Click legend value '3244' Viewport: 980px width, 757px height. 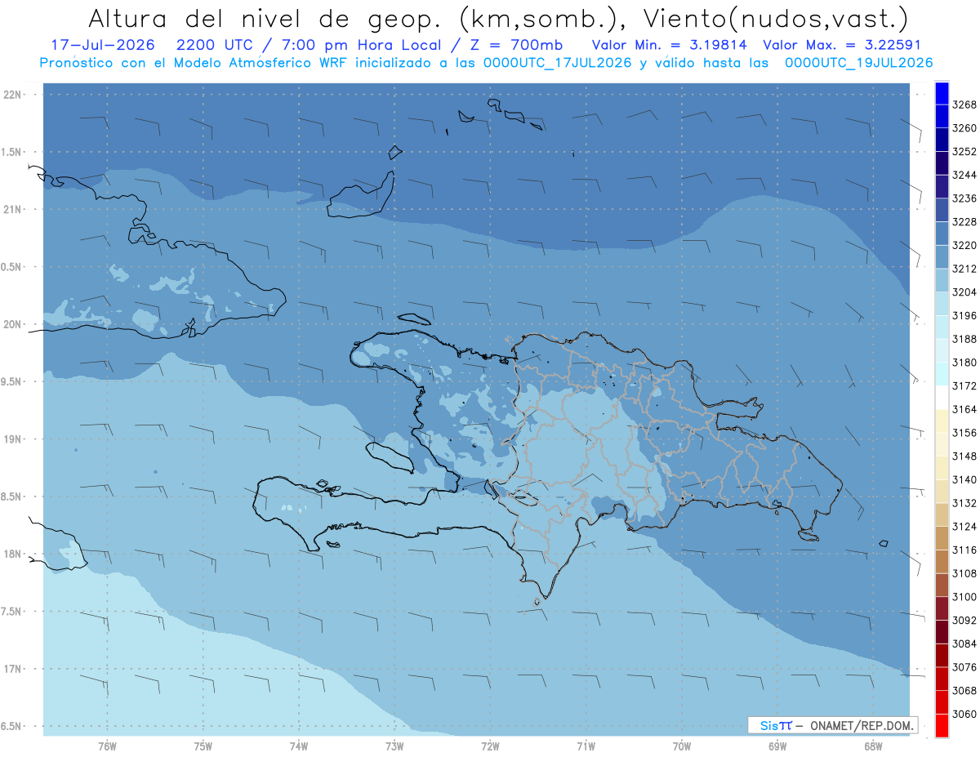click(x=964, y=175)
